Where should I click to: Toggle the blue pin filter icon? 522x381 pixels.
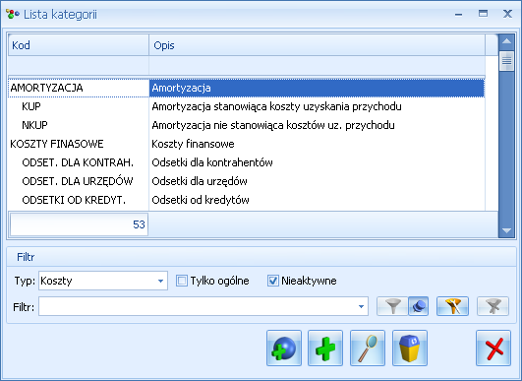click(419, 306)
